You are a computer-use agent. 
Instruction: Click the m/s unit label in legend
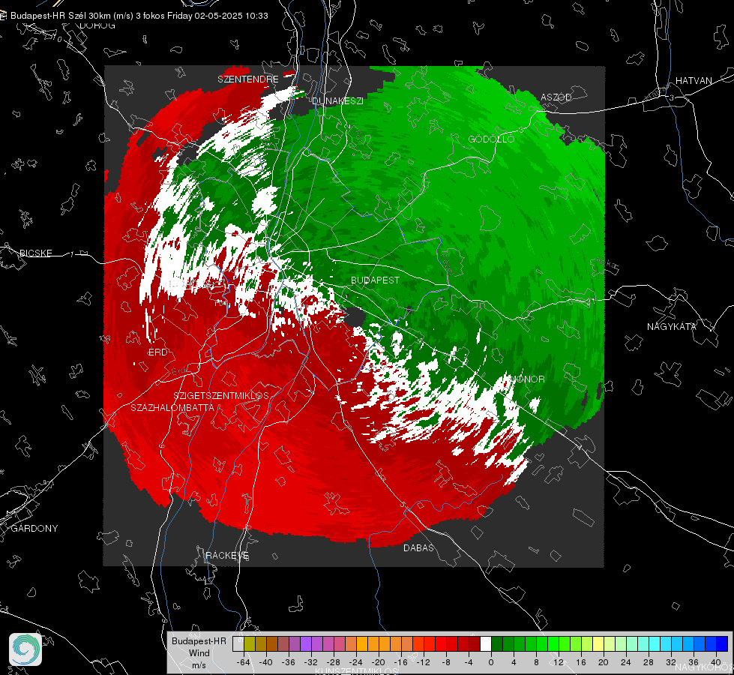199,665
